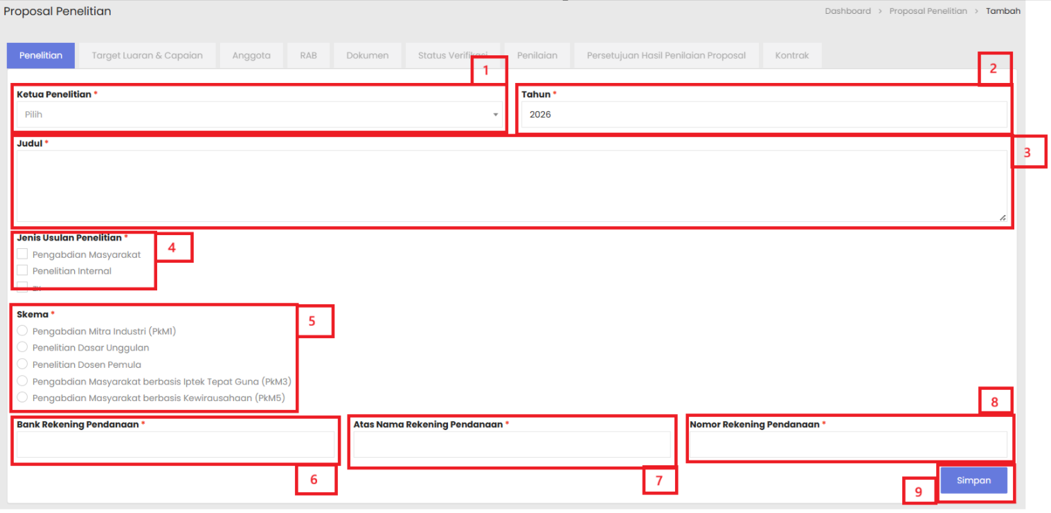Click the Tahun input field
This screenshot has width=1051, height=513.
[x=764, y=115]
